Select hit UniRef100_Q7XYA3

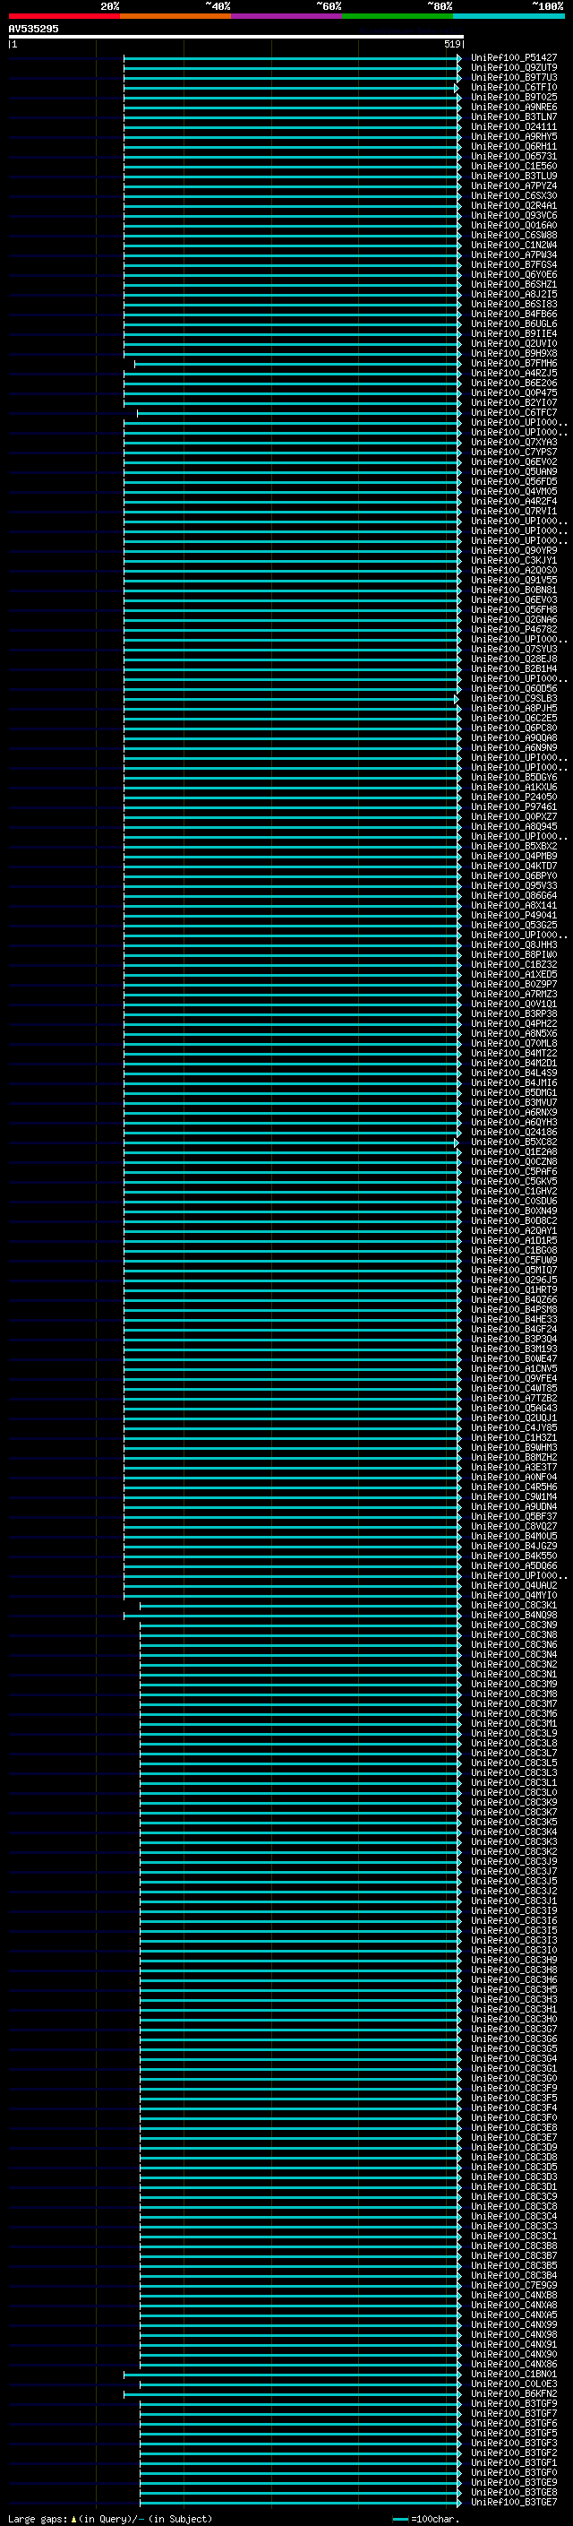[x=513, y=443]
